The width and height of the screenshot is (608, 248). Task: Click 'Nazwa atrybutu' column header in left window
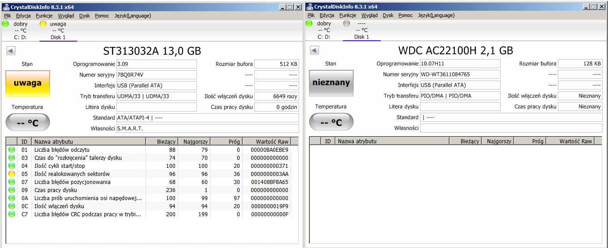[x=89, y=141]
